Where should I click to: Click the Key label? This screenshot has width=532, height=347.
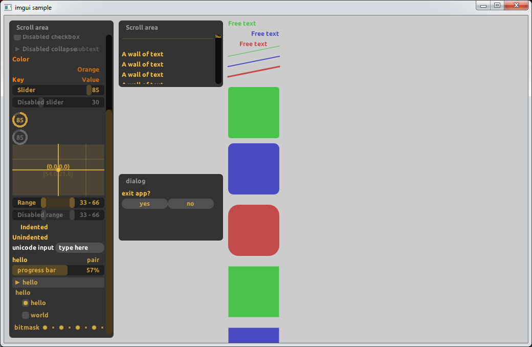18,80
